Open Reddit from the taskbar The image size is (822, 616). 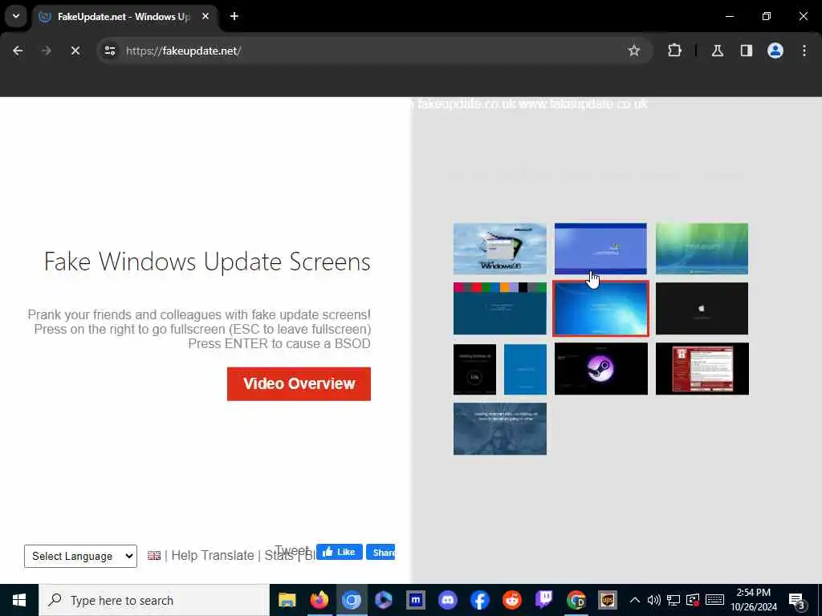pyautogui.click(x=512, y=600)
